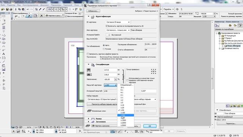Viewport: 243px width, 137px height.
Task: Collapse the Спецификация section
Action: click(88, 64)
